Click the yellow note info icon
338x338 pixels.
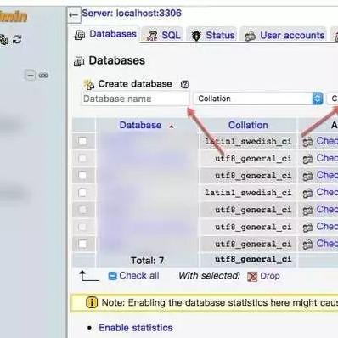click(92, 302)
